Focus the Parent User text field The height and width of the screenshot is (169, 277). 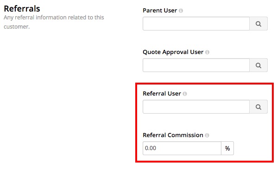click(x=196, y=24)
